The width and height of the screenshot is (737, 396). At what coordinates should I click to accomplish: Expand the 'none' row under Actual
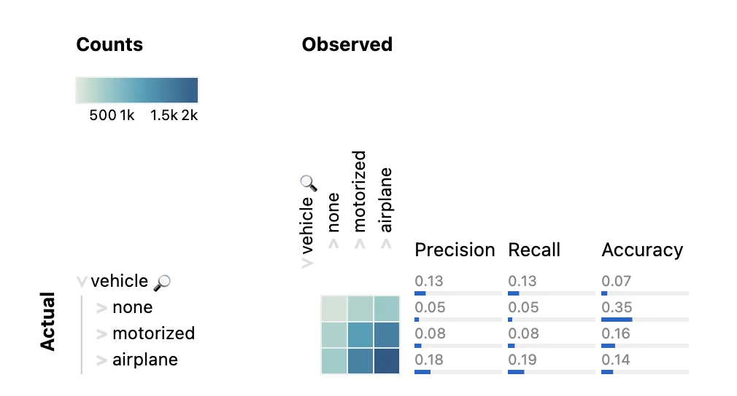point(101,308)
